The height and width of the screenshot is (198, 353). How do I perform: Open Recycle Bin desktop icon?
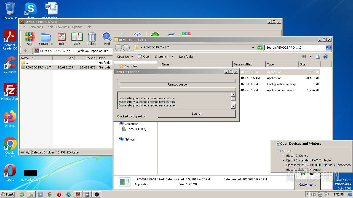(x=10, y=11)
